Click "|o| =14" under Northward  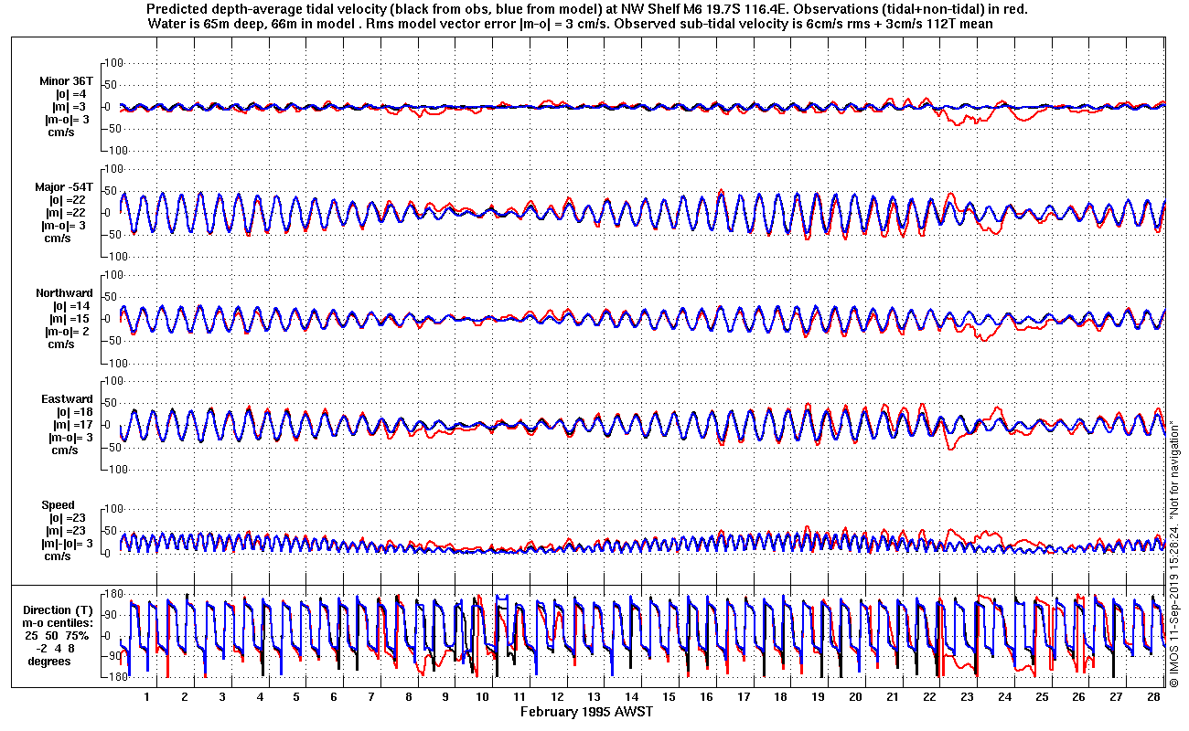tap(71, 306)
